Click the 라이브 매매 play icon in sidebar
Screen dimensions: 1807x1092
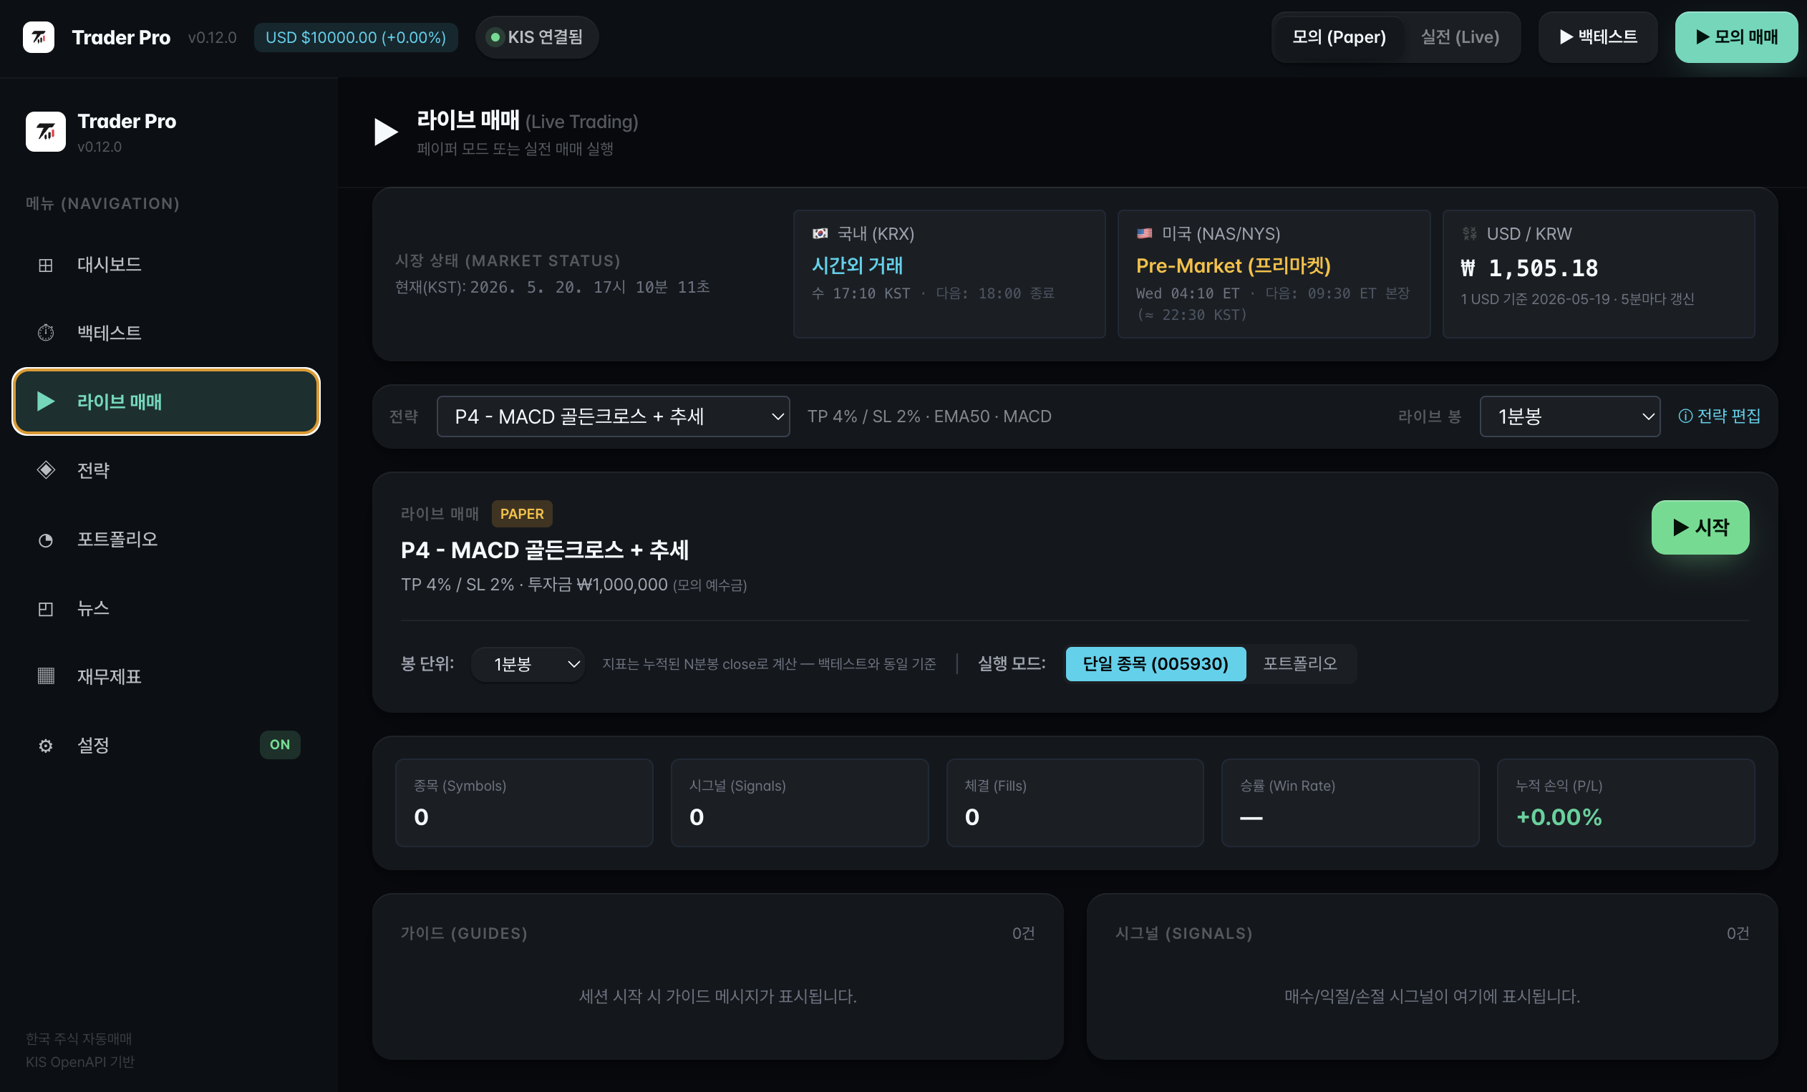(x=46, y=401)
